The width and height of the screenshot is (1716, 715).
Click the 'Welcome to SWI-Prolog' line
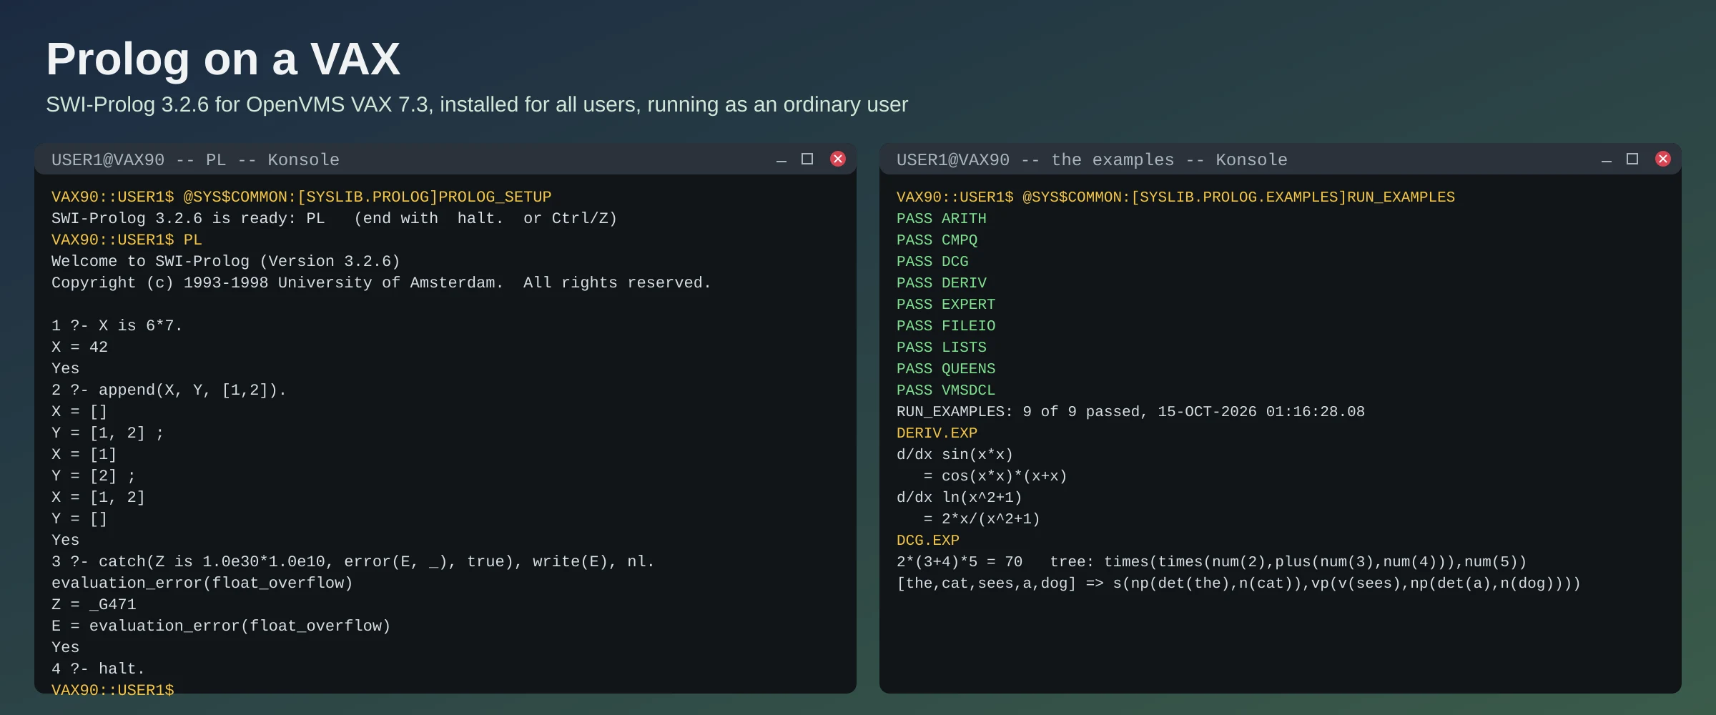pos(225,261)
